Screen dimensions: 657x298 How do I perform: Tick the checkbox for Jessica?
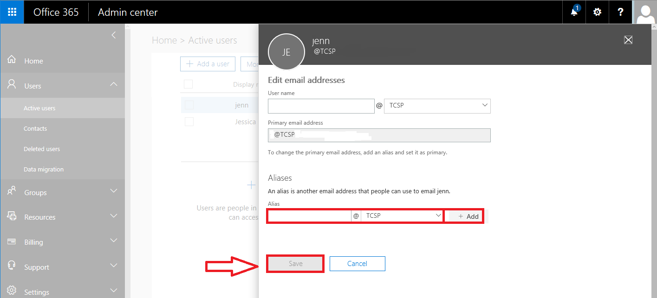tap(189, 122)
